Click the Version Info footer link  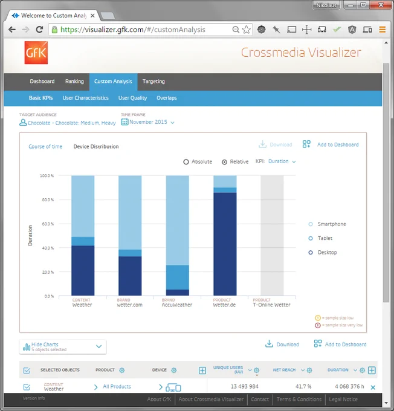[34, 398]
